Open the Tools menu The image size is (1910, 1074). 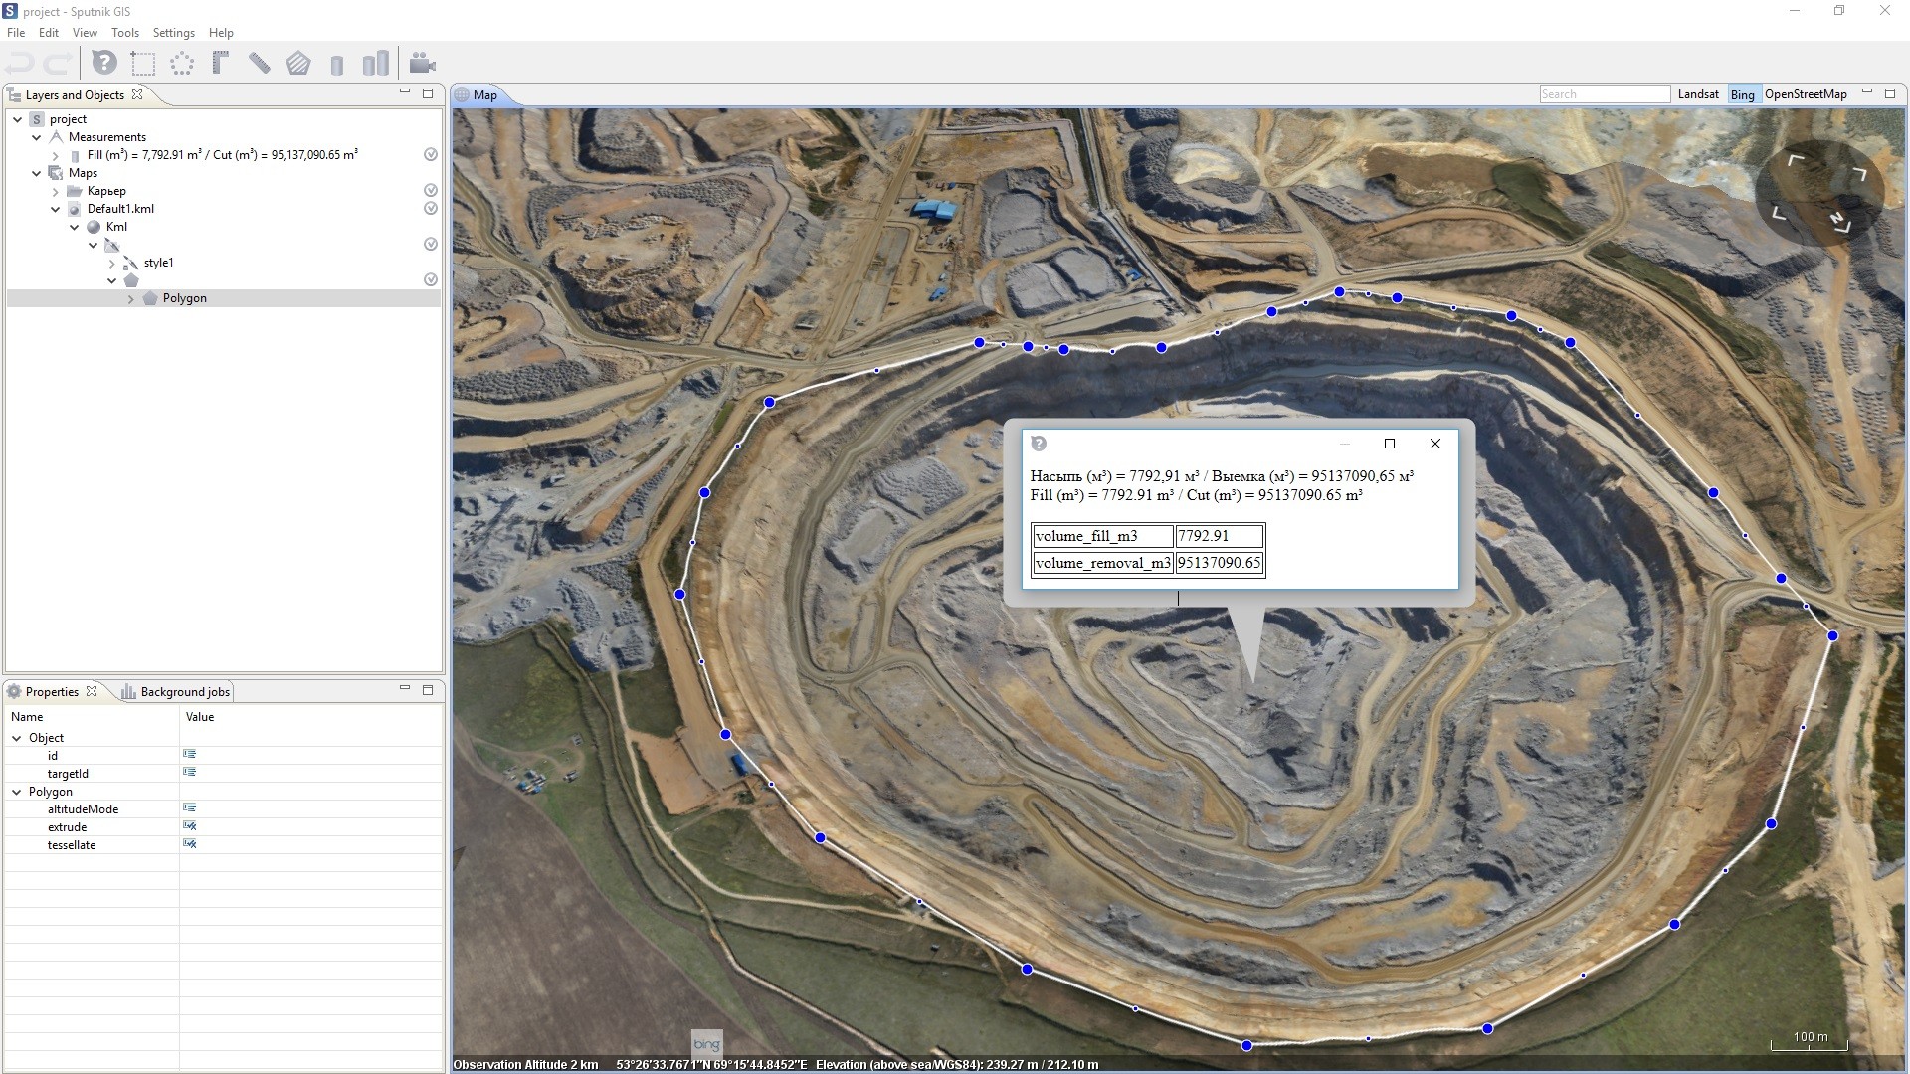[x=125, y=33]
